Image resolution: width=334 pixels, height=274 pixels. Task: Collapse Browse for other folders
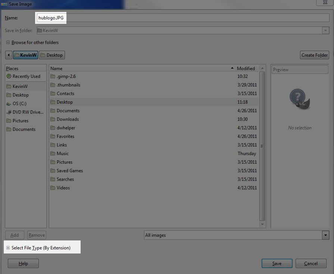tap(8, 42)
